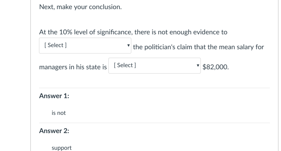Click the arrow on the first Select dropdown
This screenshot has height=151, width=281.
tap(129, 46)
